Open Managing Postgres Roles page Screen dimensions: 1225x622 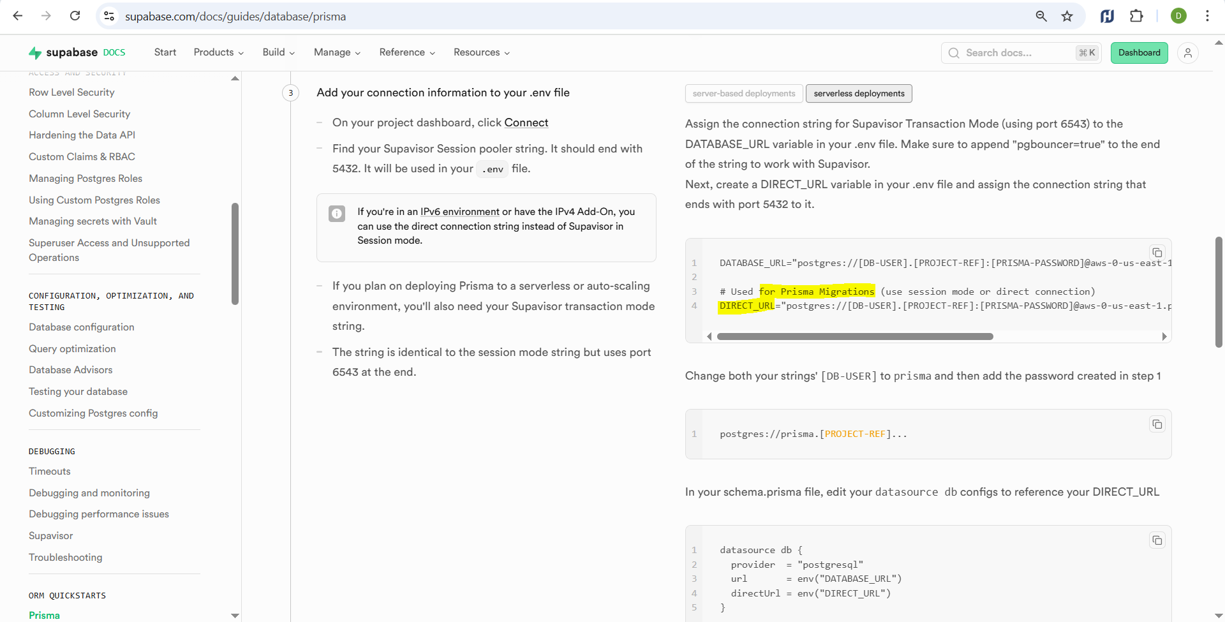coord(85,179)
